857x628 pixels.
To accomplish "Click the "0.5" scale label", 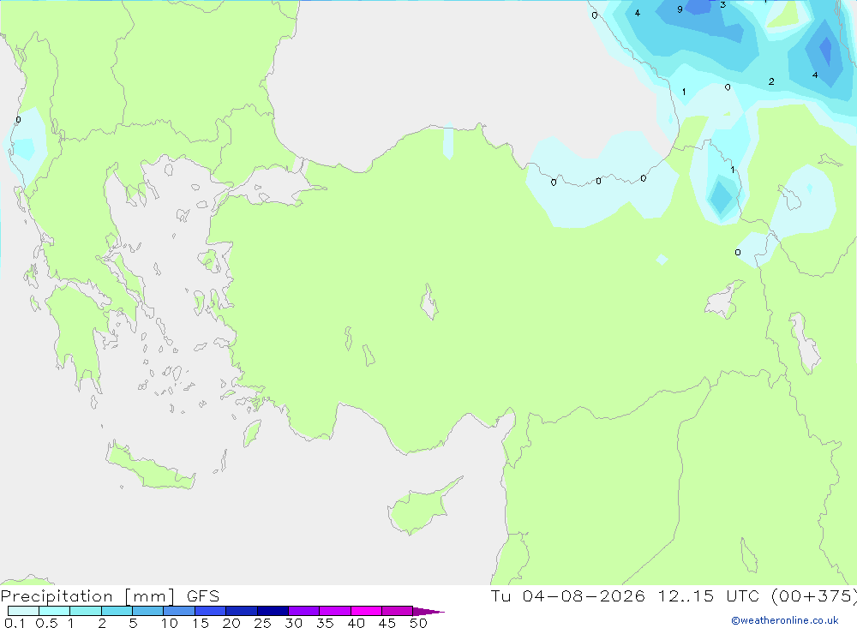I will click(46, 623).
